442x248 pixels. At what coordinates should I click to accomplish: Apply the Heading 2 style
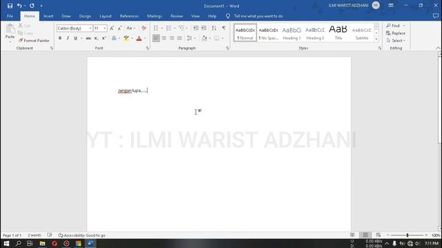(x=315, y=33)
